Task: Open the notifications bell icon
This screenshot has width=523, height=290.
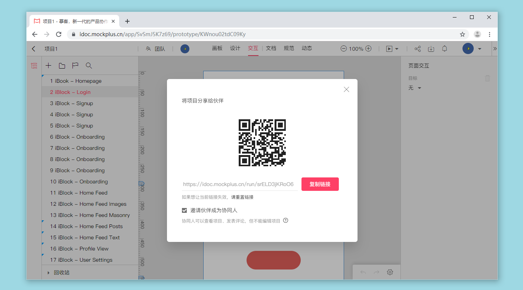Action: coord(445,49)
